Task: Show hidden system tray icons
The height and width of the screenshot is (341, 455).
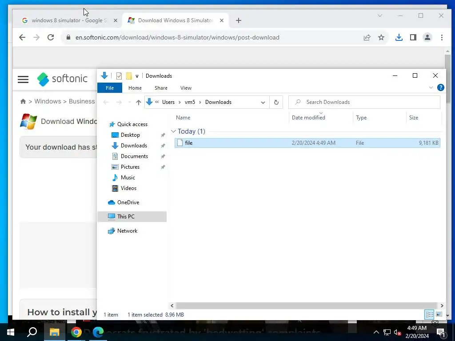Action: point(376,332)
